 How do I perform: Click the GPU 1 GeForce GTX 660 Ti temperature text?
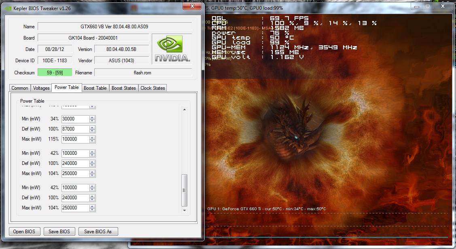click(x=267, y=209)
